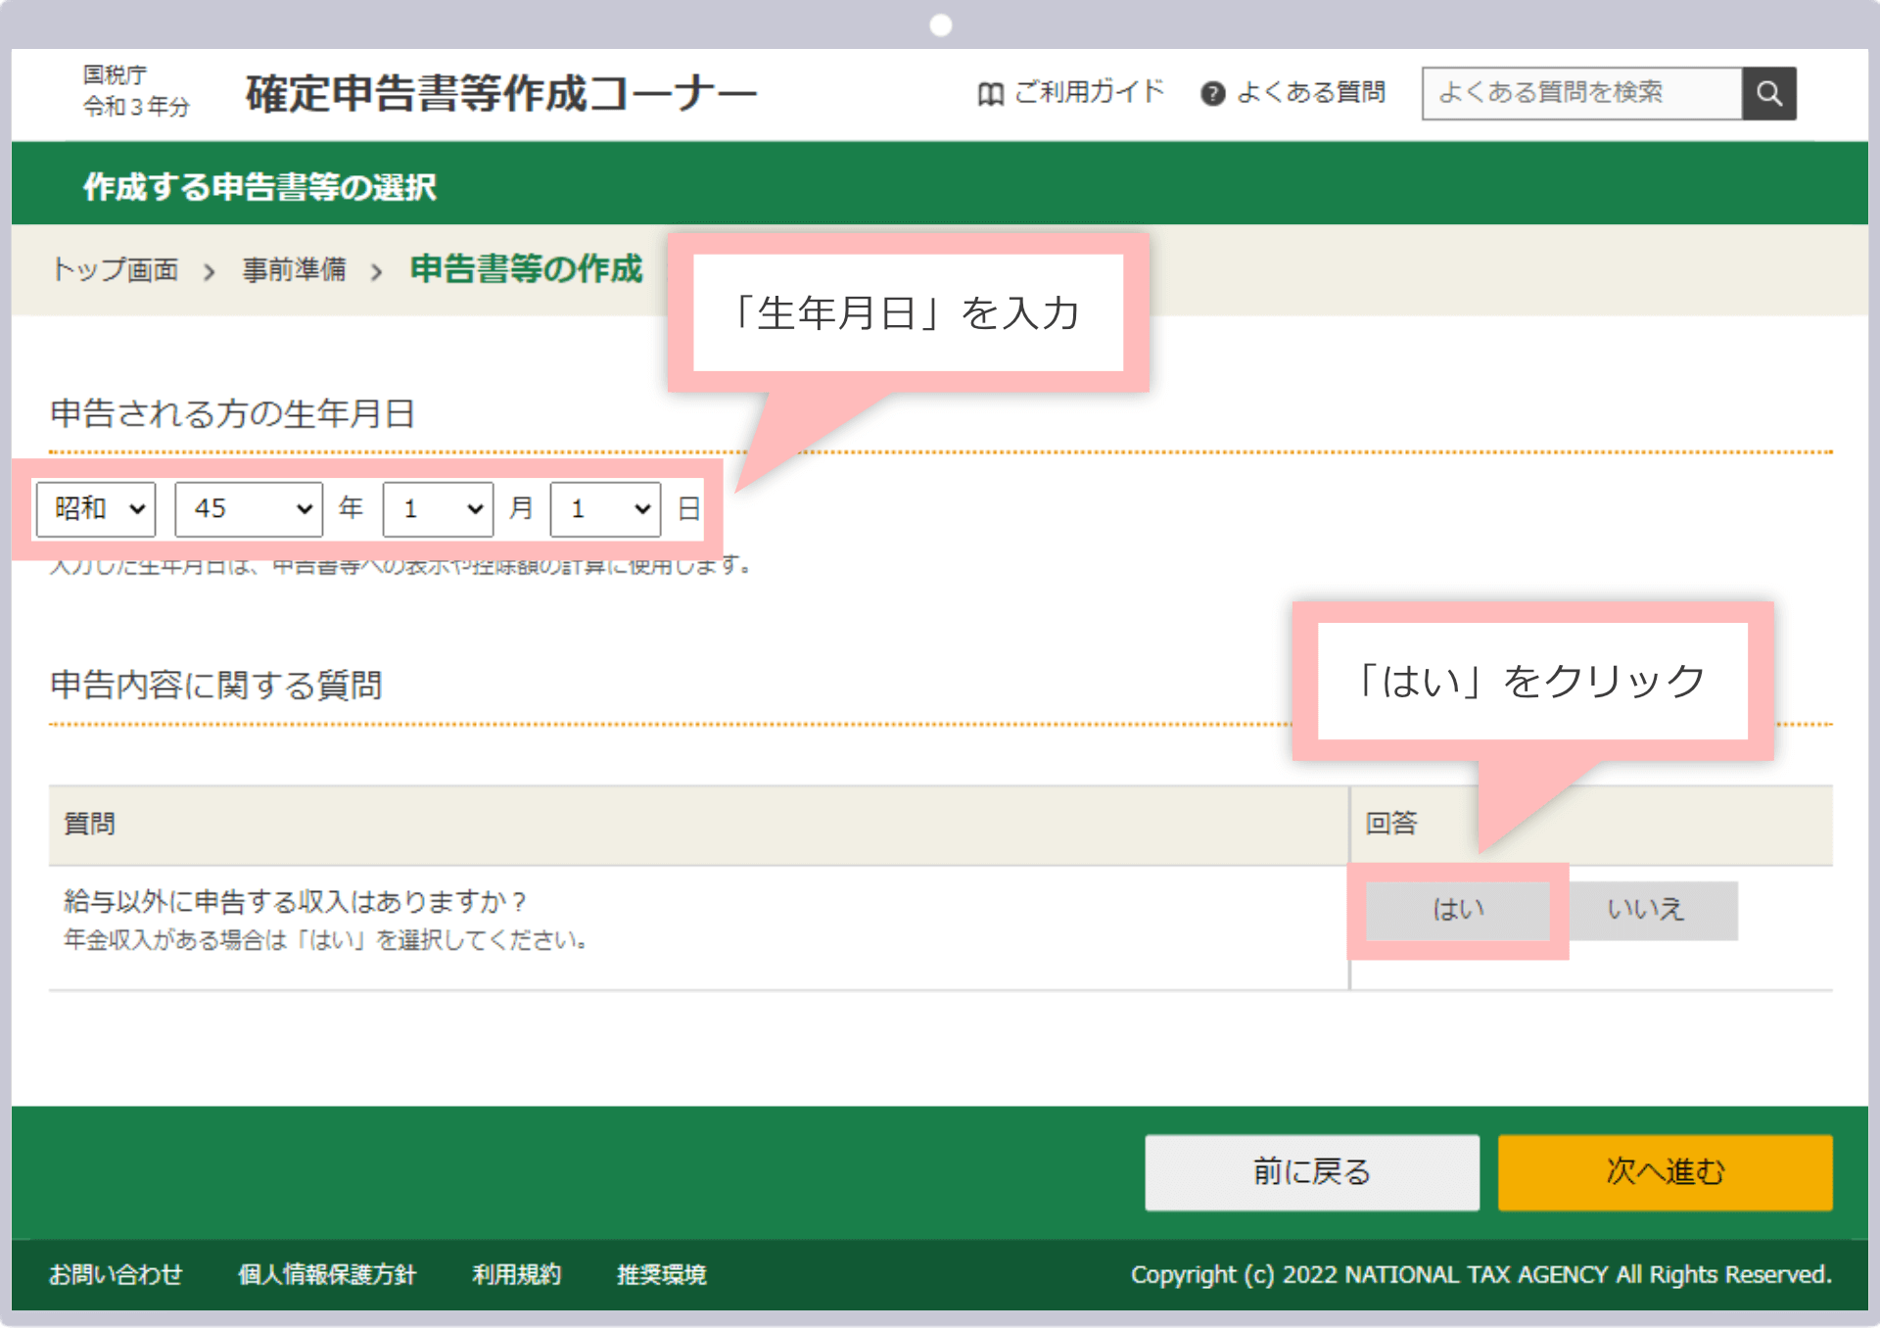Image resolution: width=1880 pixels, height=1328 pixels.
Task: Open the 個人情報保護方針 footer link
Action: pos(327,1275)
